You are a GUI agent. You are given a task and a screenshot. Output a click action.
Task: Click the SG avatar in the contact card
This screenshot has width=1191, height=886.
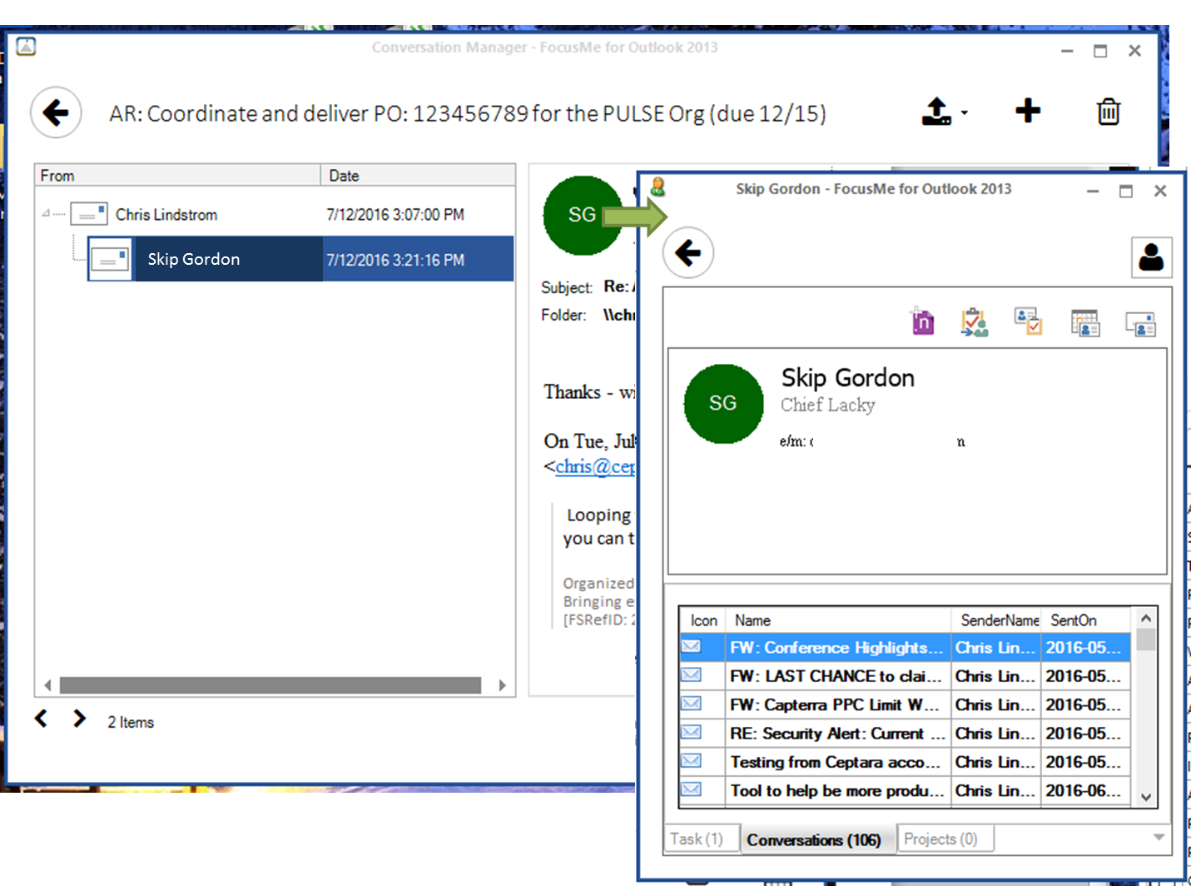coord(723,404)
